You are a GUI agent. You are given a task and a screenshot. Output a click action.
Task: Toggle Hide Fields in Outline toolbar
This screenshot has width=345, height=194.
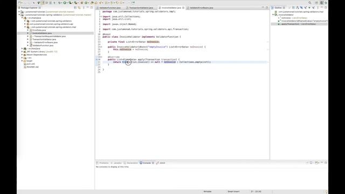pos(301,8)
